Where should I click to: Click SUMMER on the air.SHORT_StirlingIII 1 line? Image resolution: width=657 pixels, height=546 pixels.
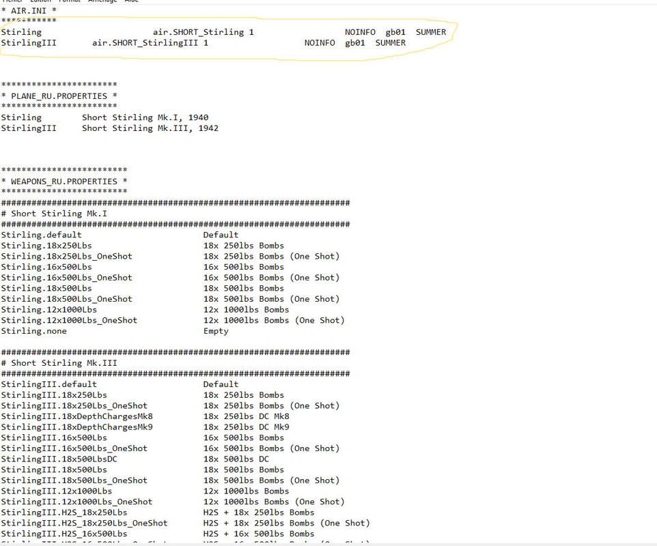tap(391, 43)
